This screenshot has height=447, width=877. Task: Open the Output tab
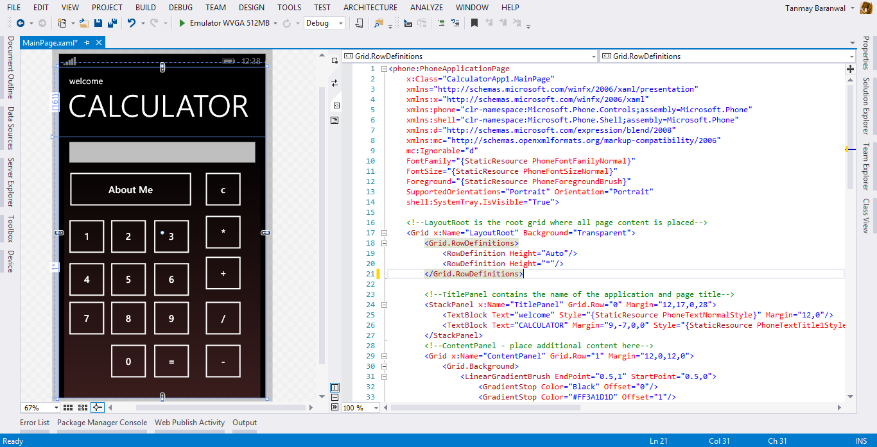point(245,423)
